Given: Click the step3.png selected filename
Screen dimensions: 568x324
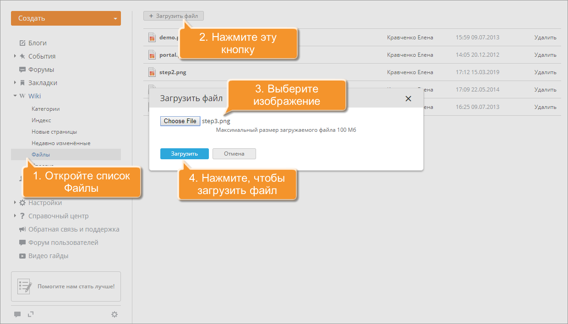Looking at the screenshot, I should coord(216,121).
